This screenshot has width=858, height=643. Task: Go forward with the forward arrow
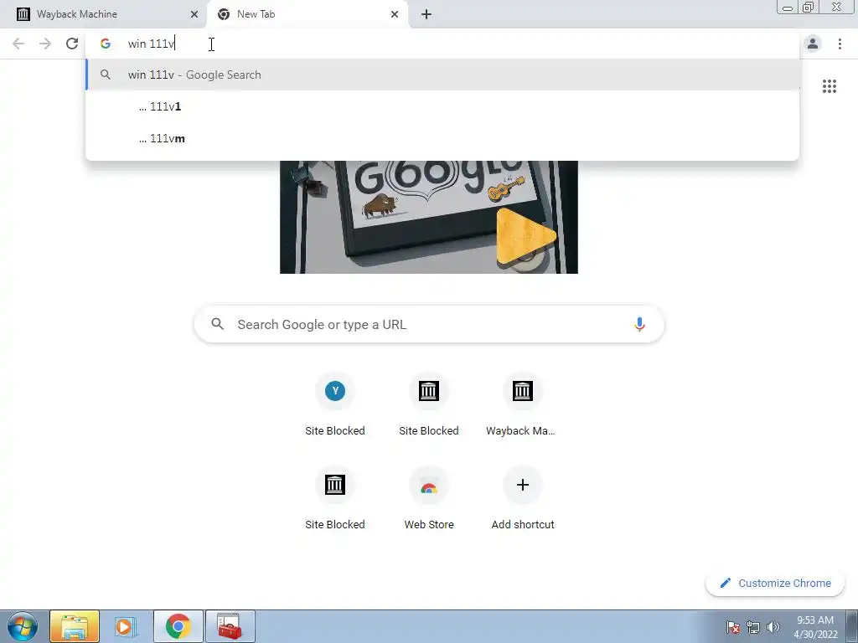(x=45, y=44)
